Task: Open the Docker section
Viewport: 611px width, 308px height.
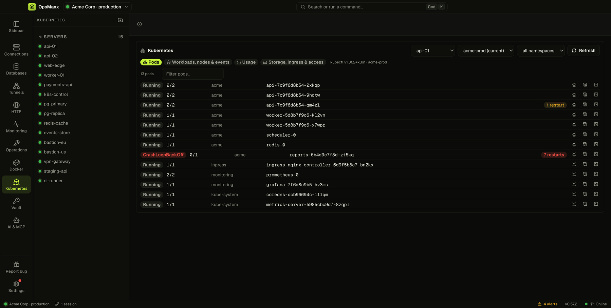Action: (16, 165)
